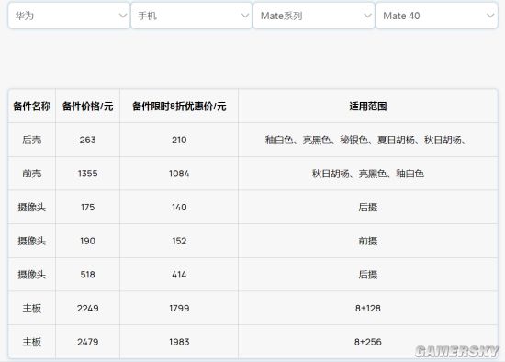Open the Mate系列 series dropdown
Screen dimensions: 505x362
(x=314, y=16)
